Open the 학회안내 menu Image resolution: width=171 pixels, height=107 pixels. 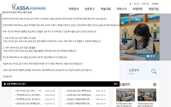tap(74, 9)
